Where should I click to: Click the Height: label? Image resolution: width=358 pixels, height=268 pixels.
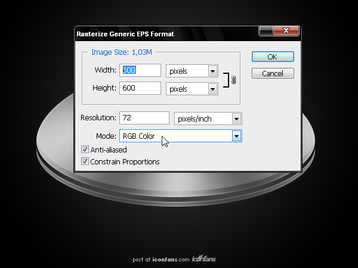pyautogui.click(x=104, y=88)
